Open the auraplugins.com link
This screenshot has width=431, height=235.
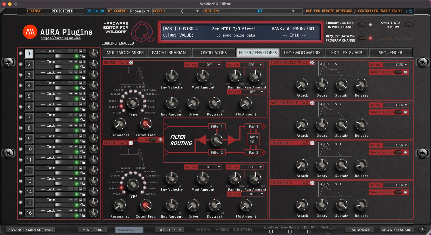tap(61, 38)
